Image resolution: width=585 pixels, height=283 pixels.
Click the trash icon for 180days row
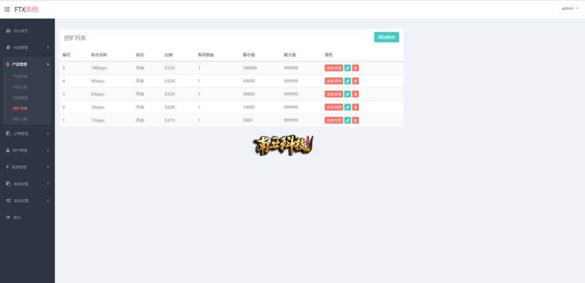coord(355,68)
